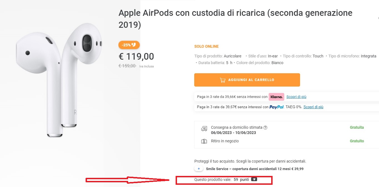Screen dimensions: 379x187
Task: Click the points card icon beside 59 punti
Action: point(254,180)
